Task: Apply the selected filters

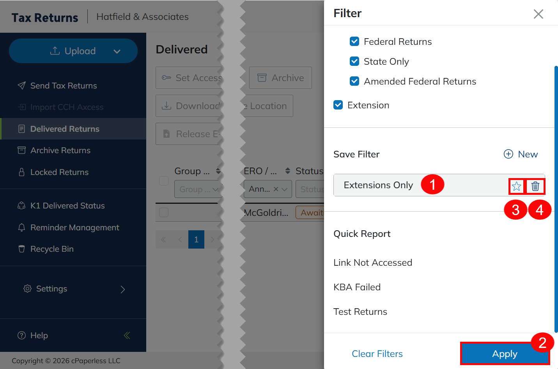Action: point(504,354)
